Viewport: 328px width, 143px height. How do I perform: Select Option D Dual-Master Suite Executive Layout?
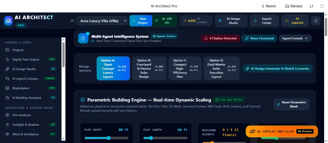click(x=222, y=68)
